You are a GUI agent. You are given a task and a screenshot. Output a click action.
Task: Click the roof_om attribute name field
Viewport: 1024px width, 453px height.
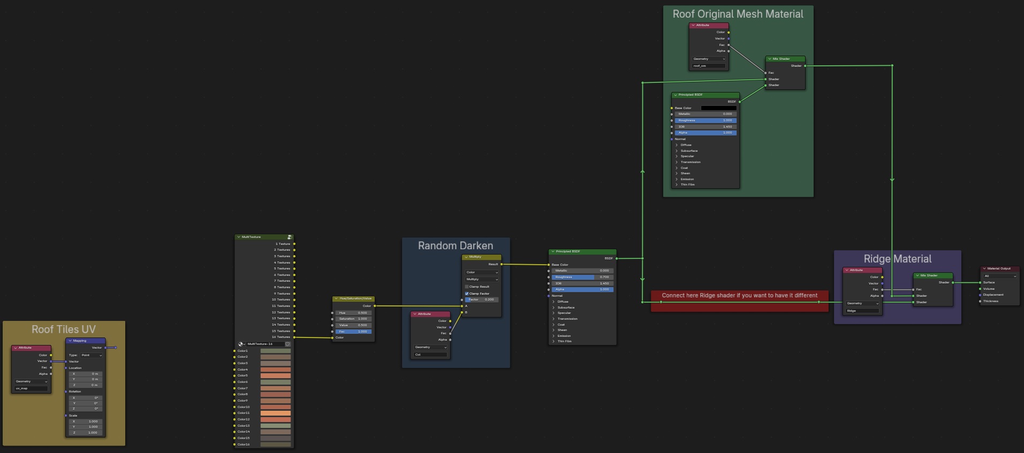709,66
